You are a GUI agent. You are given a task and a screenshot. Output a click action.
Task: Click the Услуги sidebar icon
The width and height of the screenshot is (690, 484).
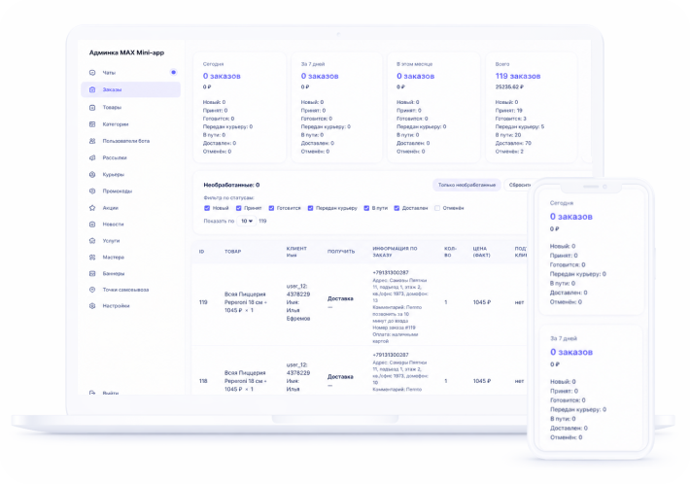click(x=92, y=241)
